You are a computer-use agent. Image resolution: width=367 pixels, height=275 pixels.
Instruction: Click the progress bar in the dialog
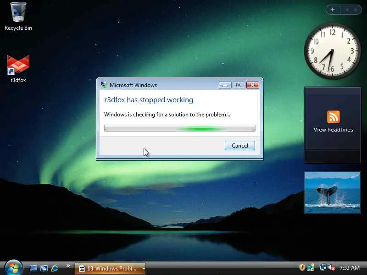click(180, 128)
